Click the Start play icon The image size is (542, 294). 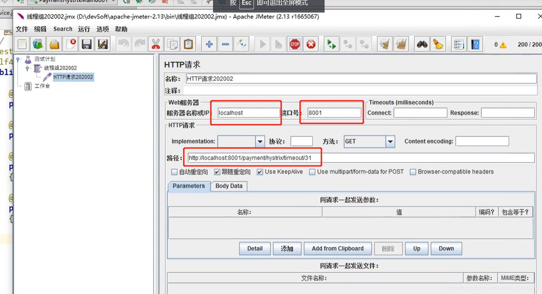click(x=262, y=44)
